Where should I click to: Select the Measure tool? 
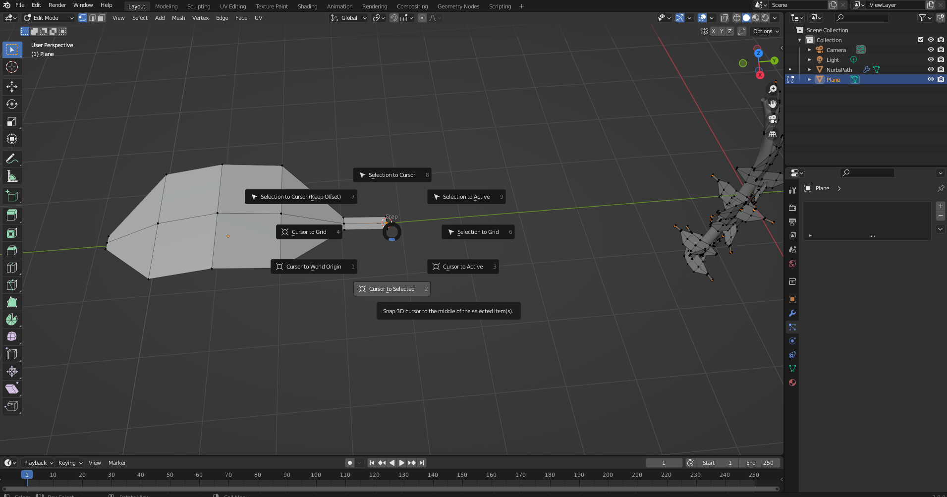(12, 176)
